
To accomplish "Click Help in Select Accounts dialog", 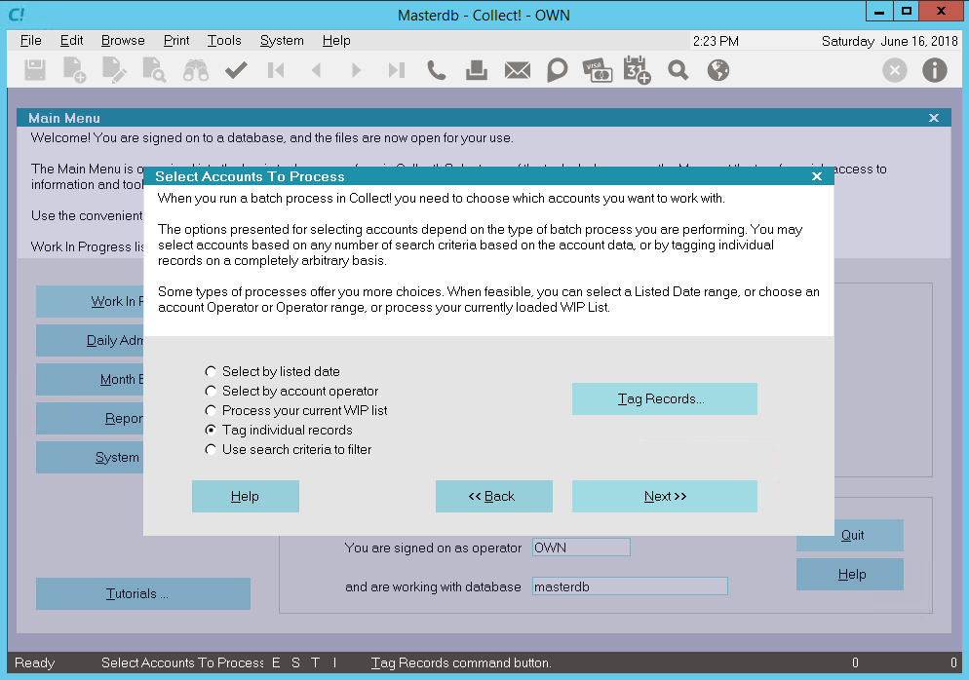I will (x=246, y=497).
